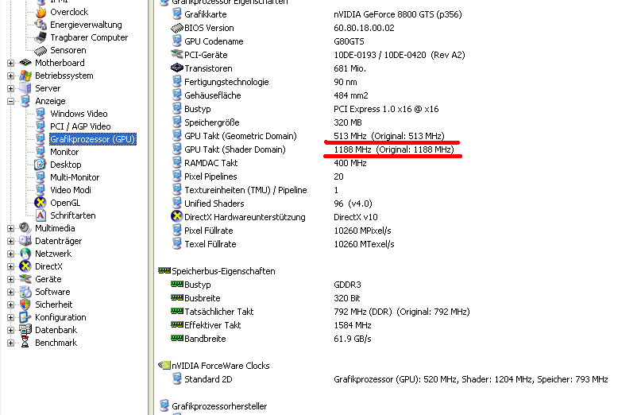
Task: Expand the Datenbank tree node
Action: pos(10,330)
